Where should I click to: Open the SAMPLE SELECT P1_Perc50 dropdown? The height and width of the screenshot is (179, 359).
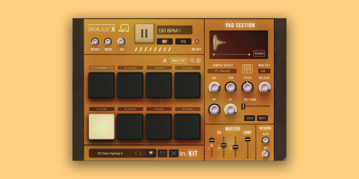click(222, 71)
